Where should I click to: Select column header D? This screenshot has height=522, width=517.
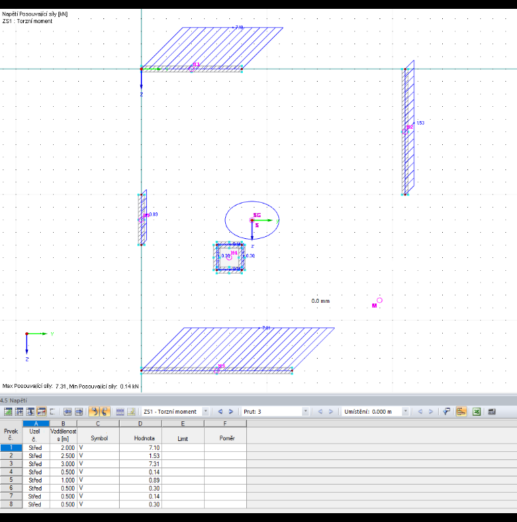coord(140,423)
